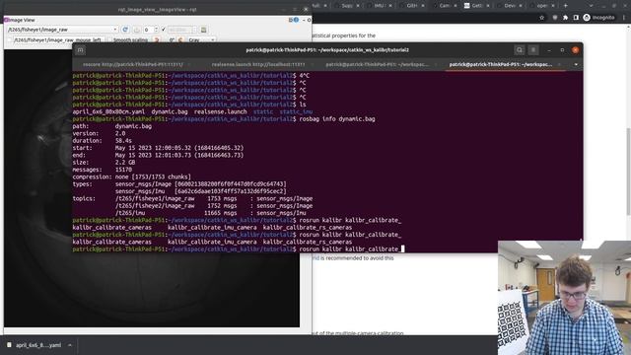Close the IMU browser tab

click(390, 6)
